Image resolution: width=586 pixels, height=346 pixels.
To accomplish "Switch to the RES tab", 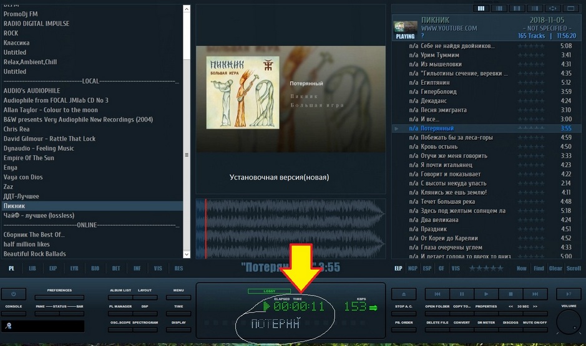I will [x=178, y=268].
